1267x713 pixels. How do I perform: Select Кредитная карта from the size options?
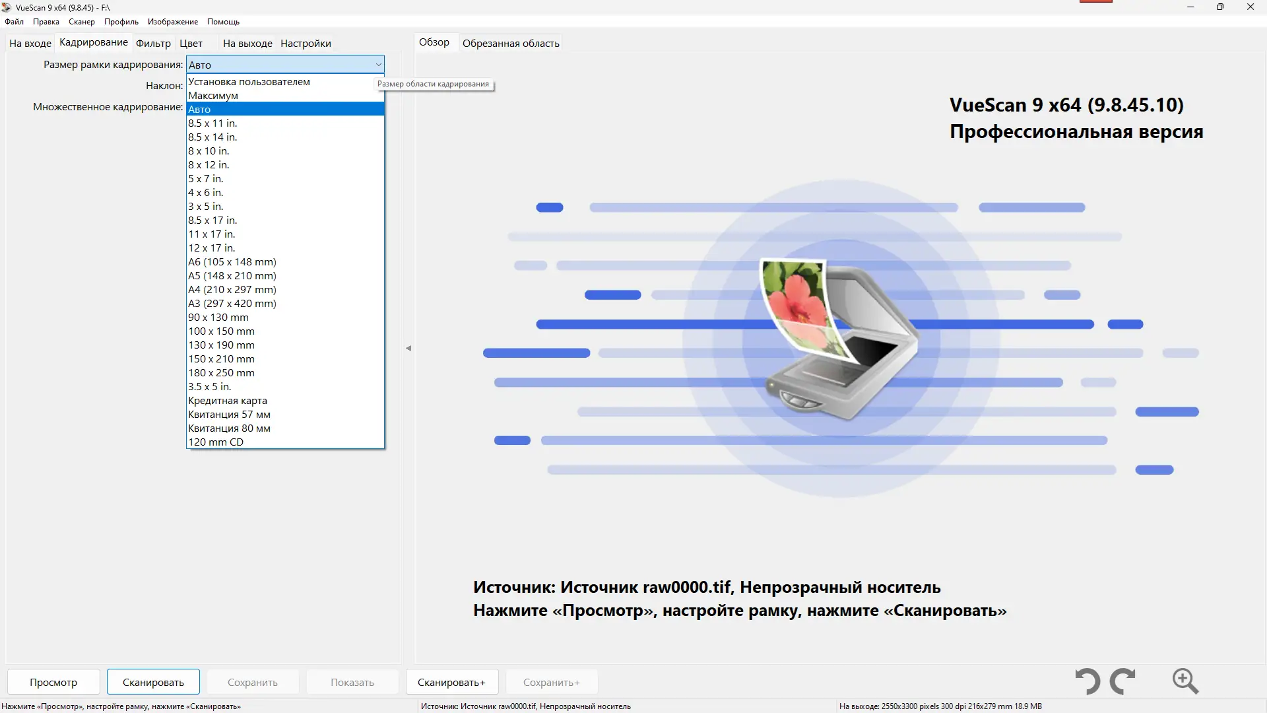click(227, 400)
